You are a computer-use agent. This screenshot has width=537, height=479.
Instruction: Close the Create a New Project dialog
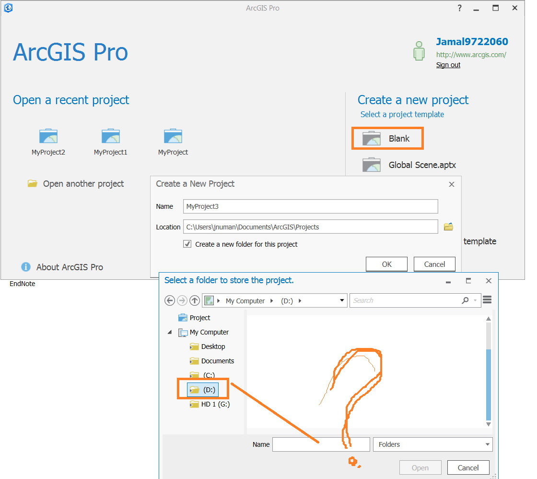click(452, 184)
